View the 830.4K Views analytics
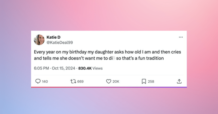This screenshot has width=218, height=114. point(90,68)
